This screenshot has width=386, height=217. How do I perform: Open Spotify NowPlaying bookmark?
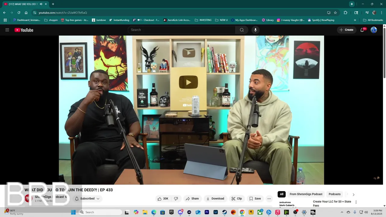pos(321,20)
